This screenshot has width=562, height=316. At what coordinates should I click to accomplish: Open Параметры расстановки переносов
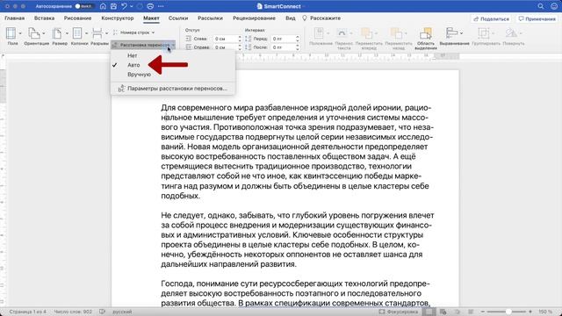coord(173,89)
